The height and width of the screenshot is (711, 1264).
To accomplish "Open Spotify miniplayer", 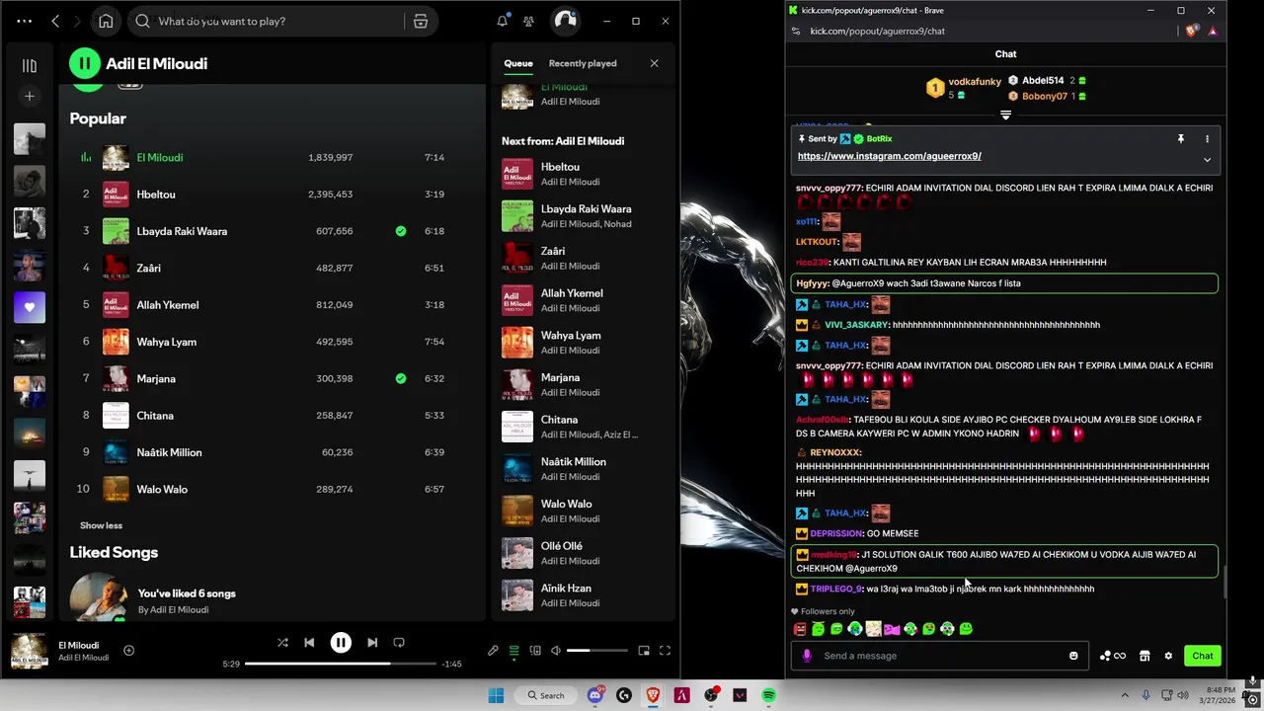I will click(x=644, y=651).
